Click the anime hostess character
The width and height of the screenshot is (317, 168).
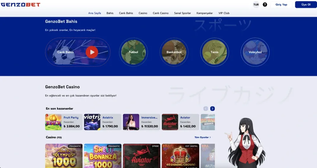pyautogui.click(x=246, y=143)
